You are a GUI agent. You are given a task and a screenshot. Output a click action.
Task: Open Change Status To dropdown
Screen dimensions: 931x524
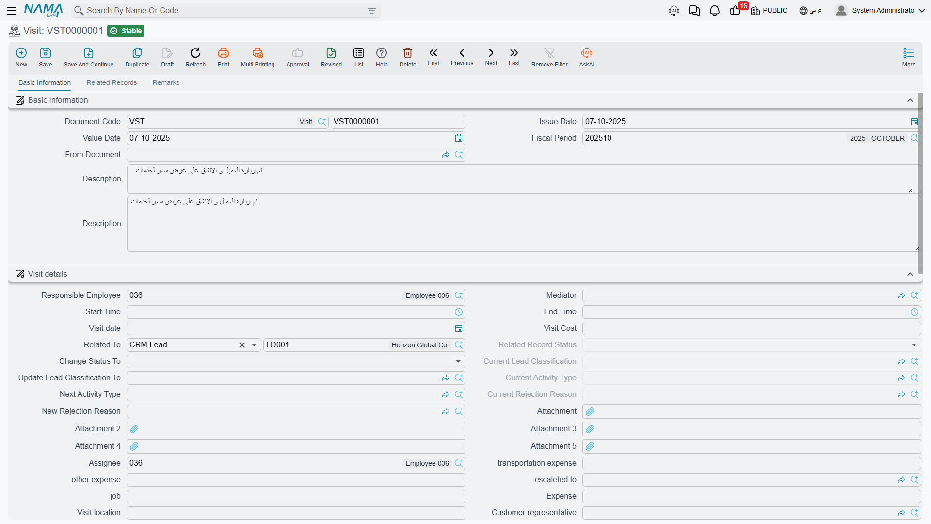[x=458, y=361]
